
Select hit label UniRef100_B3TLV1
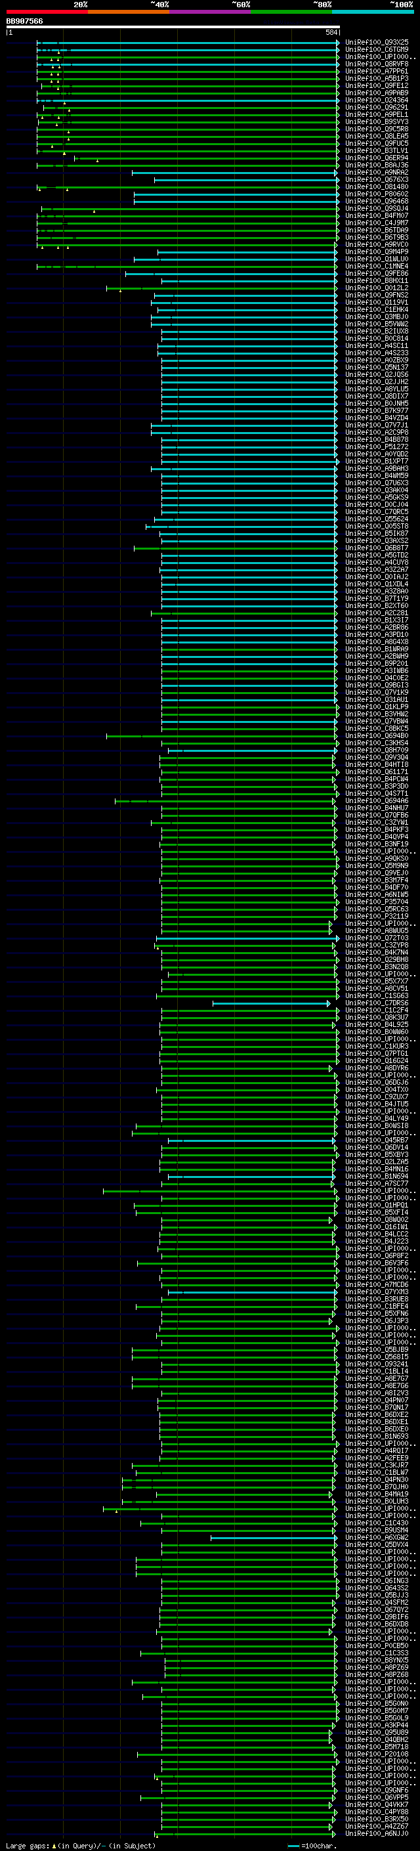pyautogui.click(x=376, y=151)
